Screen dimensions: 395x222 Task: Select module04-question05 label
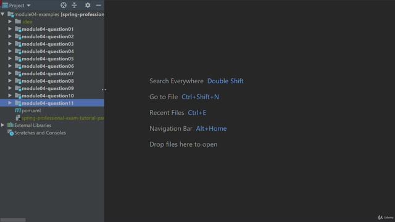point(48,59)
